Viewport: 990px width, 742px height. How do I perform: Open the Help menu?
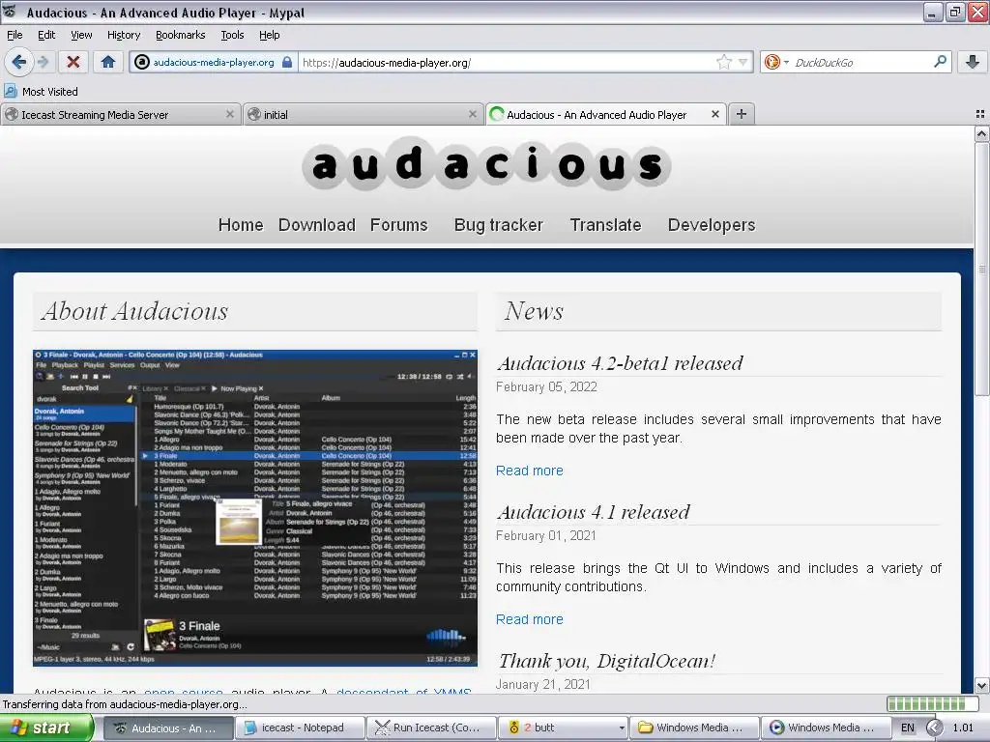pyautogui.click(x=269, y=35)
